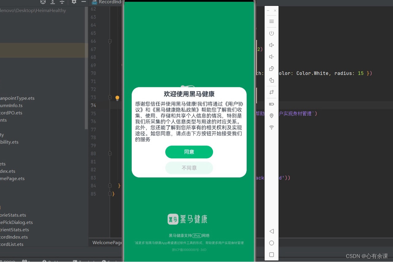Click the IPv6 badge text in footer

196,236
